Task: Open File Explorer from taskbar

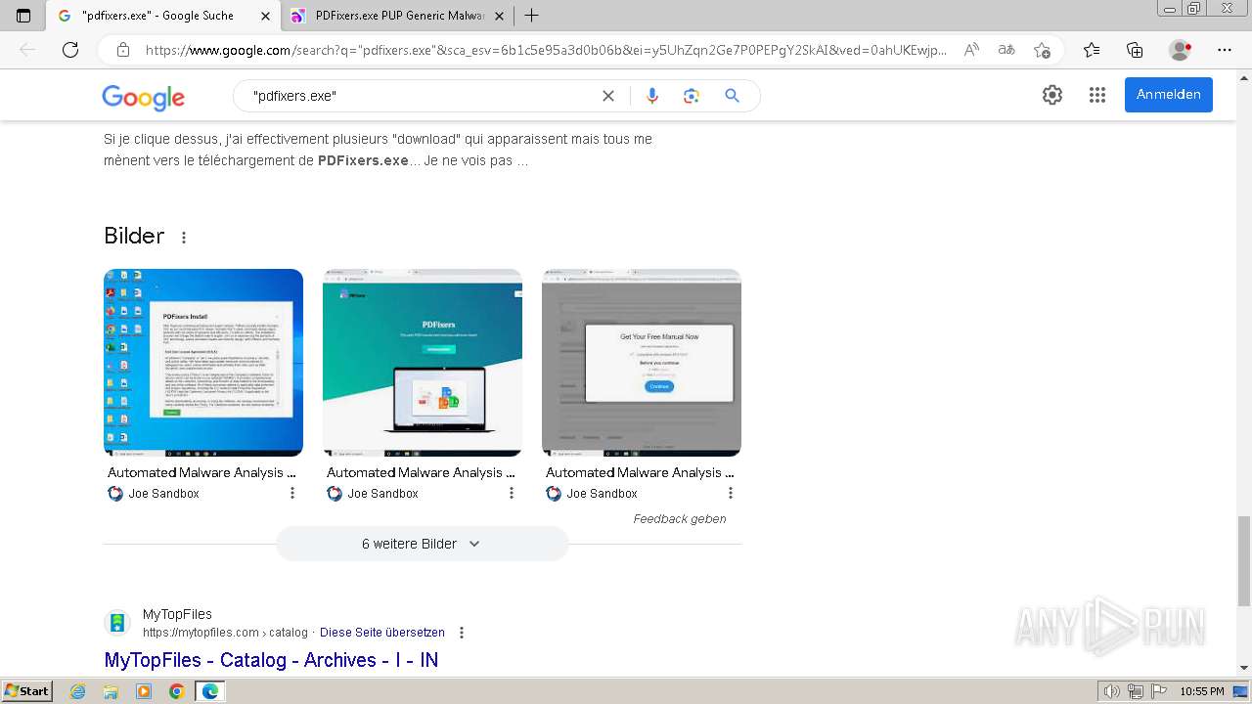Action: (111, 691)
